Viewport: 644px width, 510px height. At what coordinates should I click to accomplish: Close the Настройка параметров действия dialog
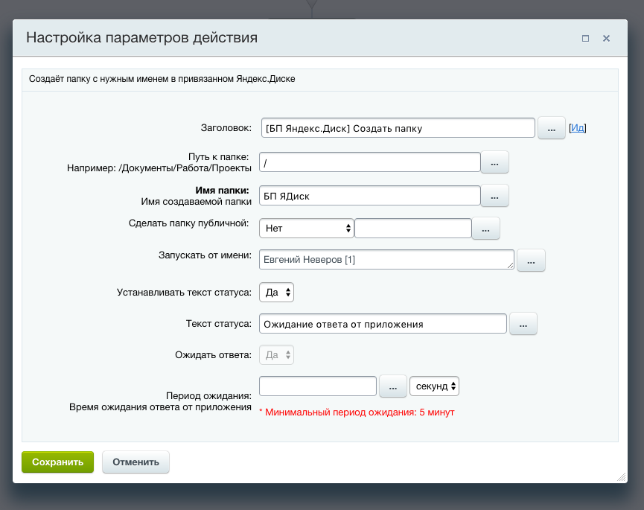point(607,38)
